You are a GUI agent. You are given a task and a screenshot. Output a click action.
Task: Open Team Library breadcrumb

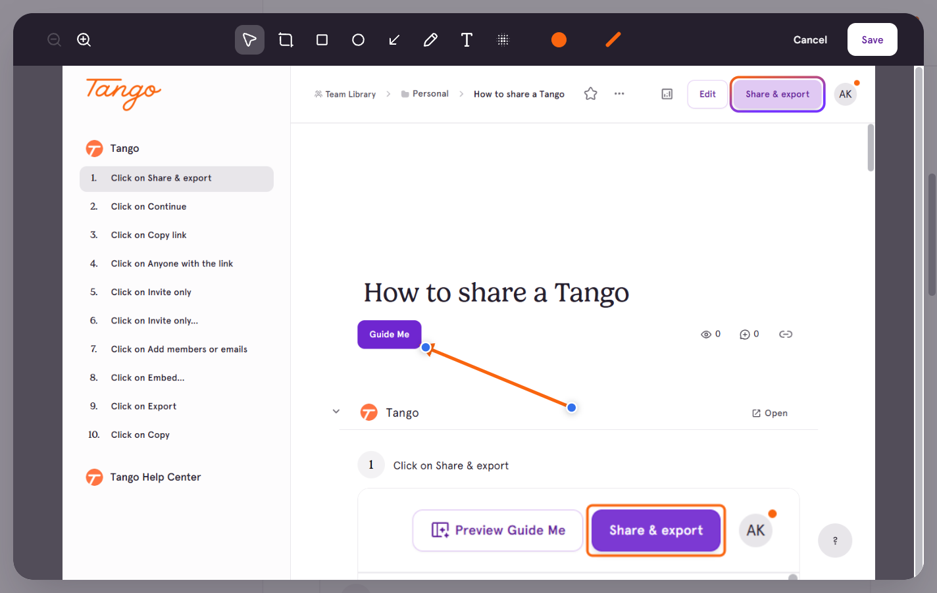point(345,94)
